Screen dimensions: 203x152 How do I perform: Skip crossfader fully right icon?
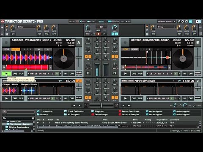coord(129,105)
